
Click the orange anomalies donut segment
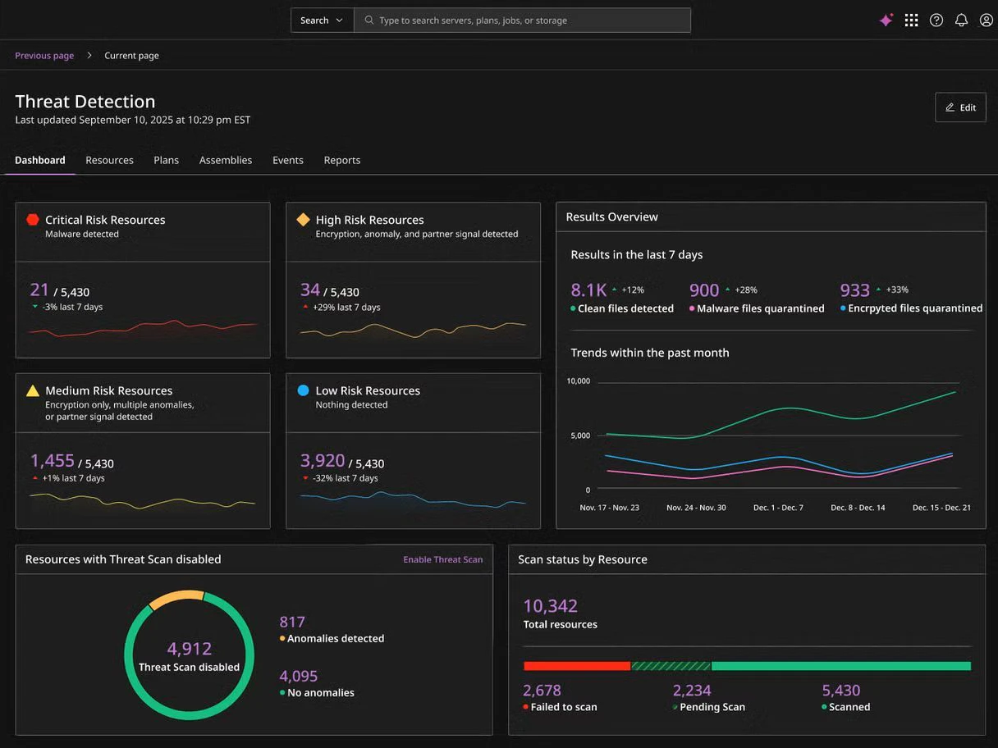(x=176, y=599)
